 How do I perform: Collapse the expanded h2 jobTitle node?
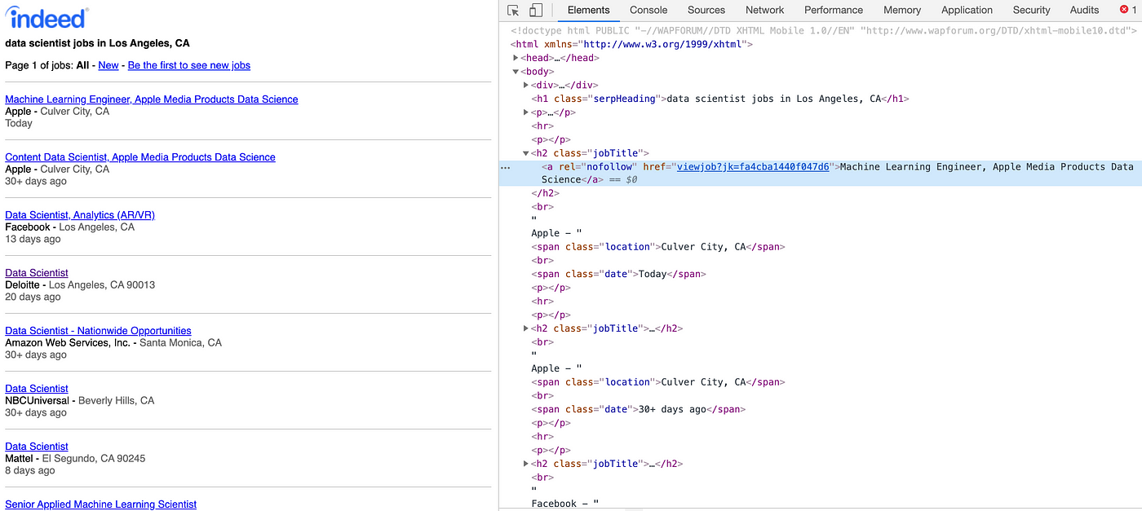coord(526,153)
